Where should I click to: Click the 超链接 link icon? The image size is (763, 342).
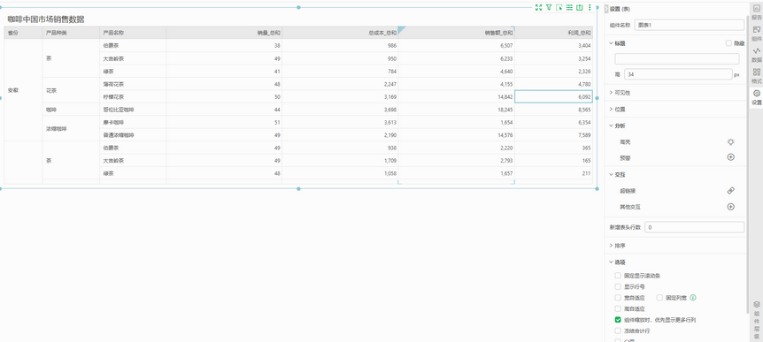coord(730,191)
